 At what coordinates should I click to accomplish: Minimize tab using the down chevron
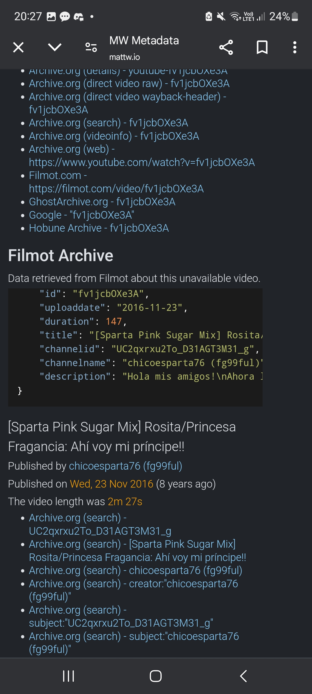click(55, 47)
